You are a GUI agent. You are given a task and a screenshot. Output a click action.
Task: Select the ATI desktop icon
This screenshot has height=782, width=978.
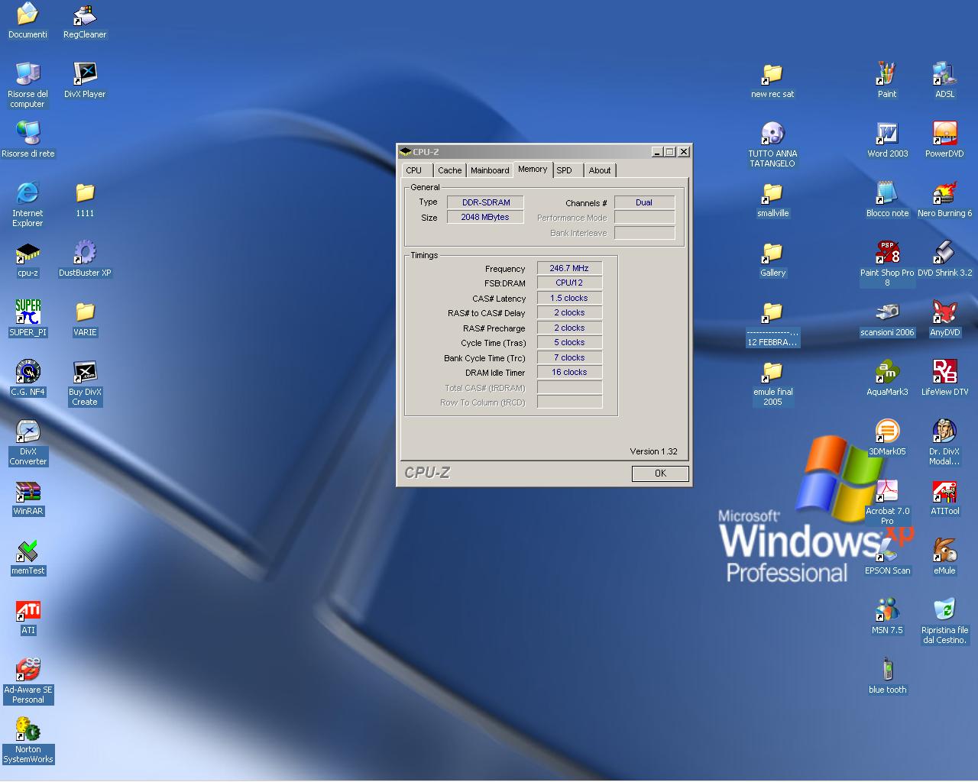[x=28, y=616]
